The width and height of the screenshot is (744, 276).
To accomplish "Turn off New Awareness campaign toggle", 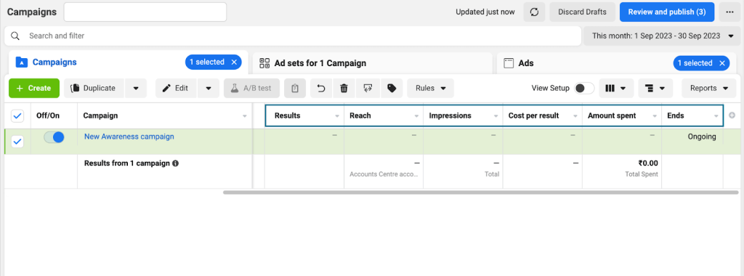I will [54, 137].
